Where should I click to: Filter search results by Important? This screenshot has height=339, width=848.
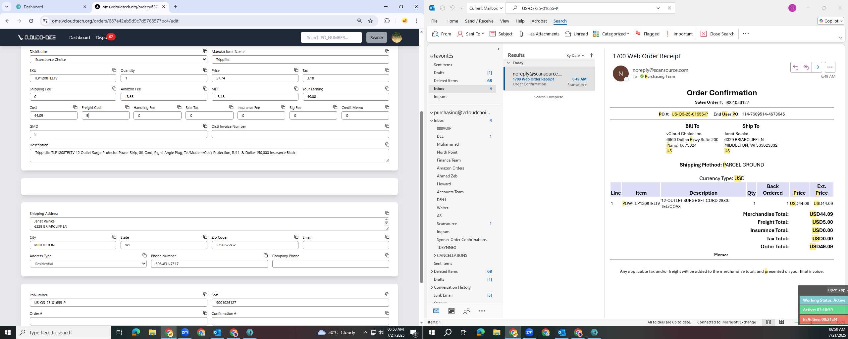pos(679,34)
